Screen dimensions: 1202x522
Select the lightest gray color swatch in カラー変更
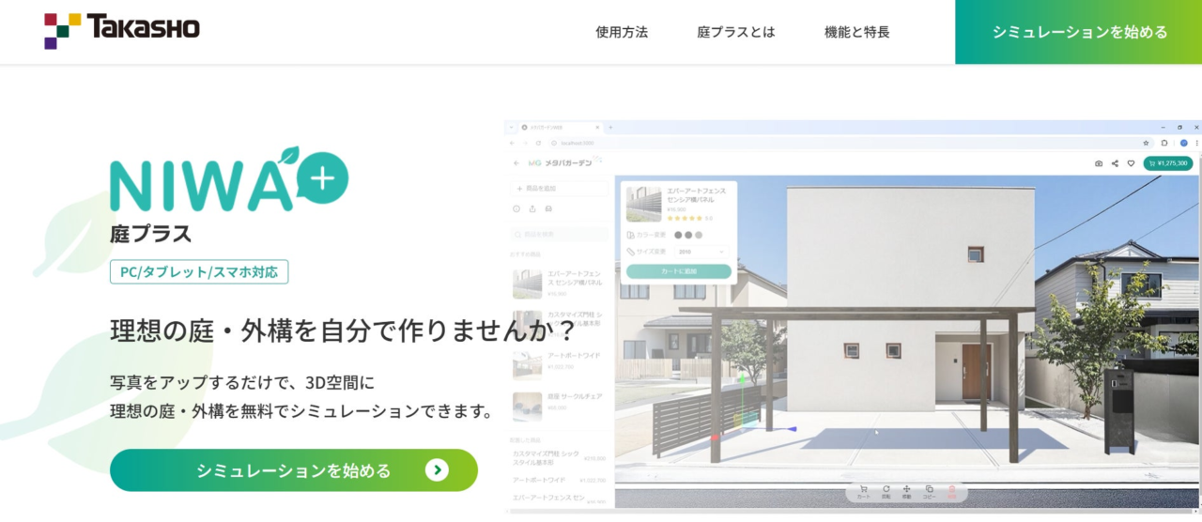click(699, 235)
